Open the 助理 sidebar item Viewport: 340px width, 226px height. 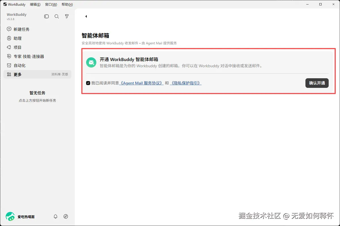click(x=37, y=38)
